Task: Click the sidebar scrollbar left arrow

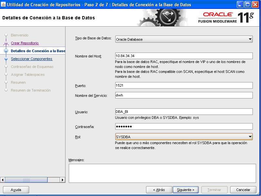Action: click(x=3, y=180)
